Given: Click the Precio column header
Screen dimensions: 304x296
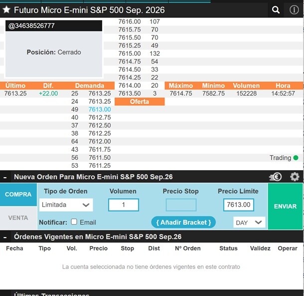Looking at the screenshot, I should click(99, 249).
